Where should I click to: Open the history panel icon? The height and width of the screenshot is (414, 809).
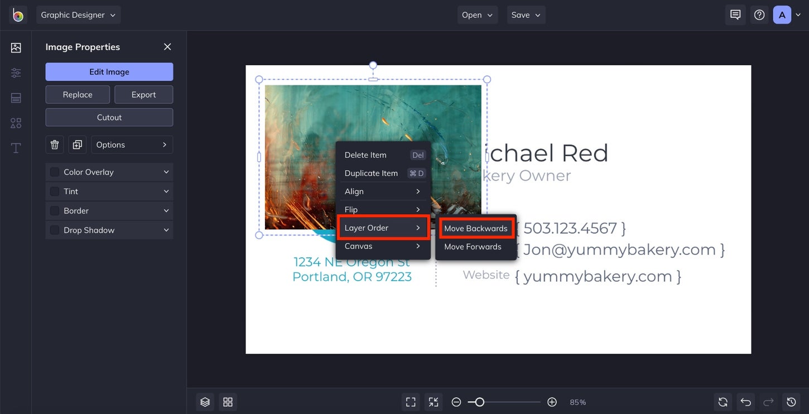click(791, 402)
